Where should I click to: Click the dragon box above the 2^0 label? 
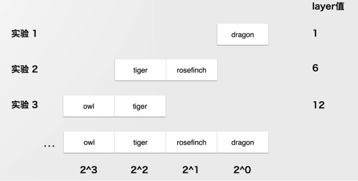coord(243,142)
